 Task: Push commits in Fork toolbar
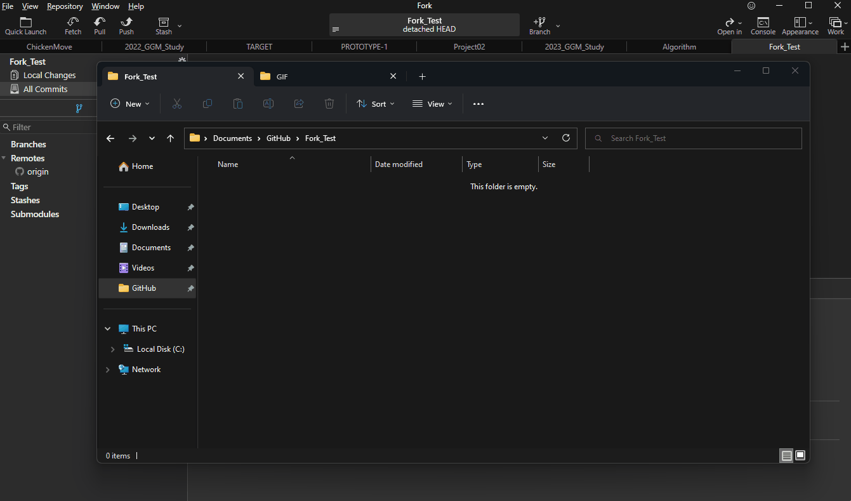[126, 26]
